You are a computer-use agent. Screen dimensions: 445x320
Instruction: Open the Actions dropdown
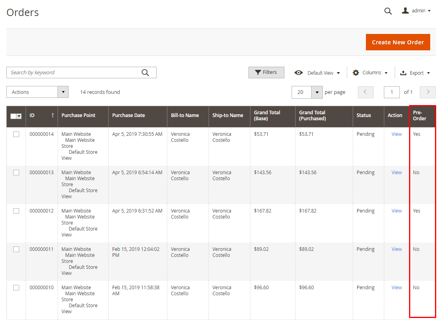(38, 92)
